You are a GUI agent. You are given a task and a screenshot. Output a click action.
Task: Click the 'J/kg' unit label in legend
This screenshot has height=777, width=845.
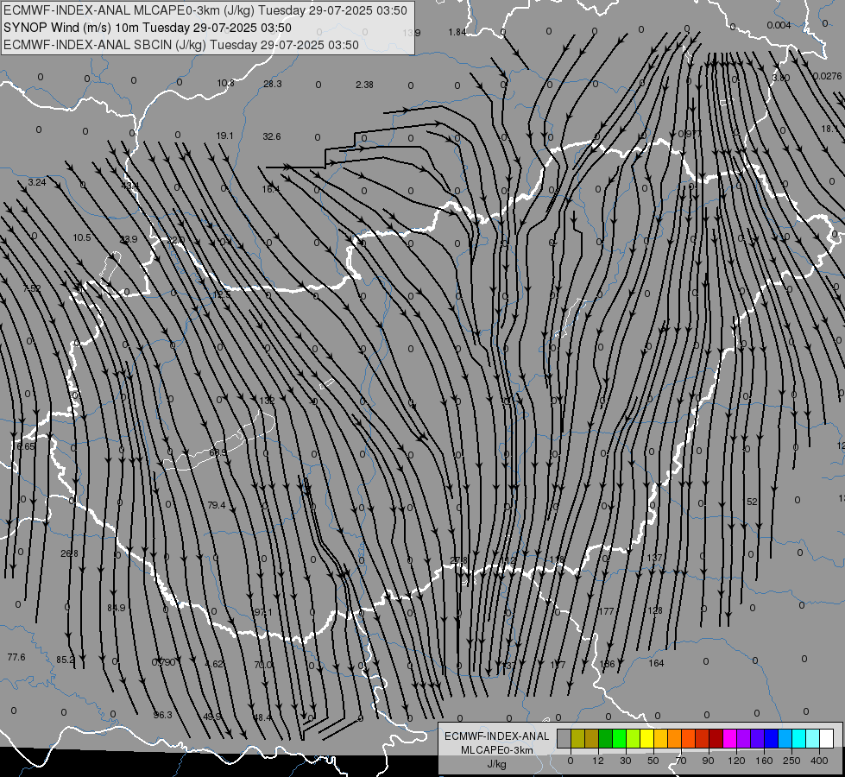[496, 764]
